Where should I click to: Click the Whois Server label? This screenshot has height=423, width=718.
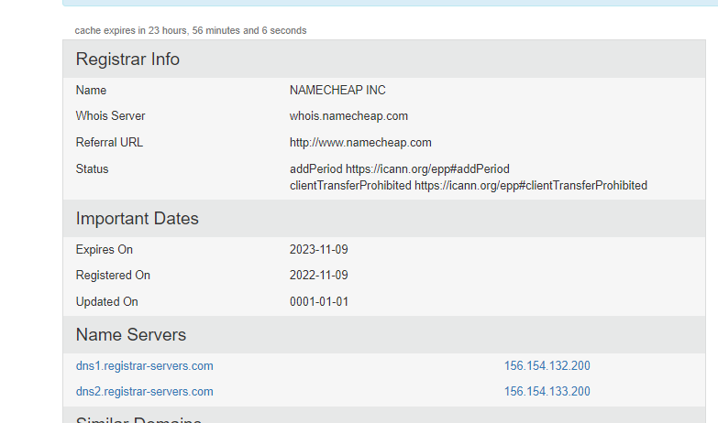[110, 116]
